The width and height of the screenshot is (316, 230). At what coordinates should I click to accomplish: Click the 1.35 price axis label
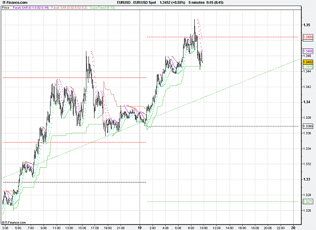click(x=306, y=25)
